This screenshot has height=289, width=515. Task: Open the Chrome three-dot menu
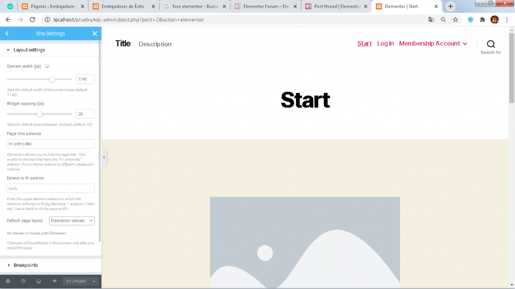pyautogui.click(x=507, y=20)
